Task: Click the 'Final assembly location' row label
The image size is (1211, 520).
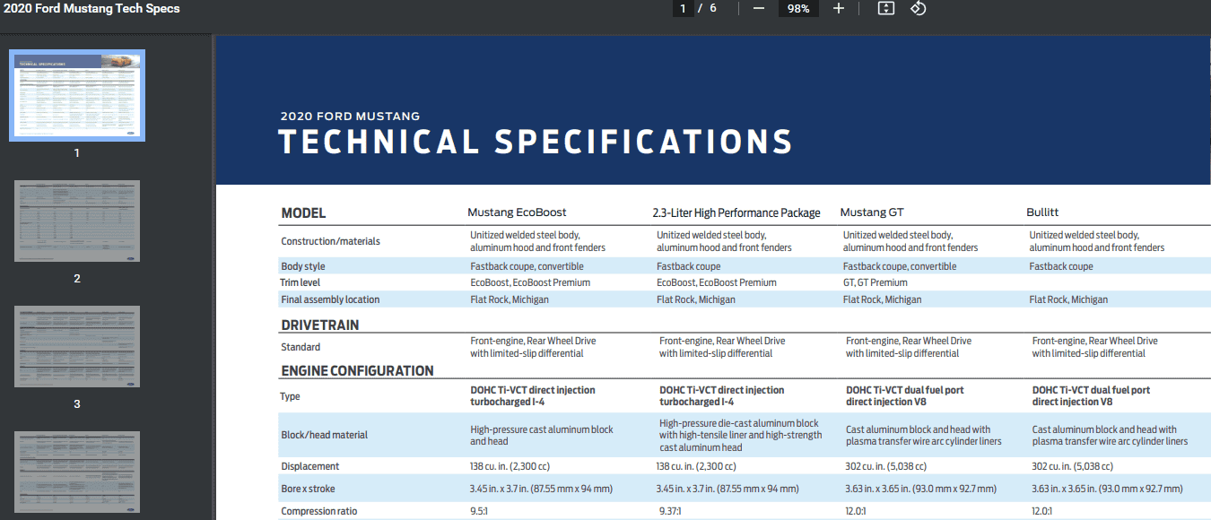Action: click(330, 299)
